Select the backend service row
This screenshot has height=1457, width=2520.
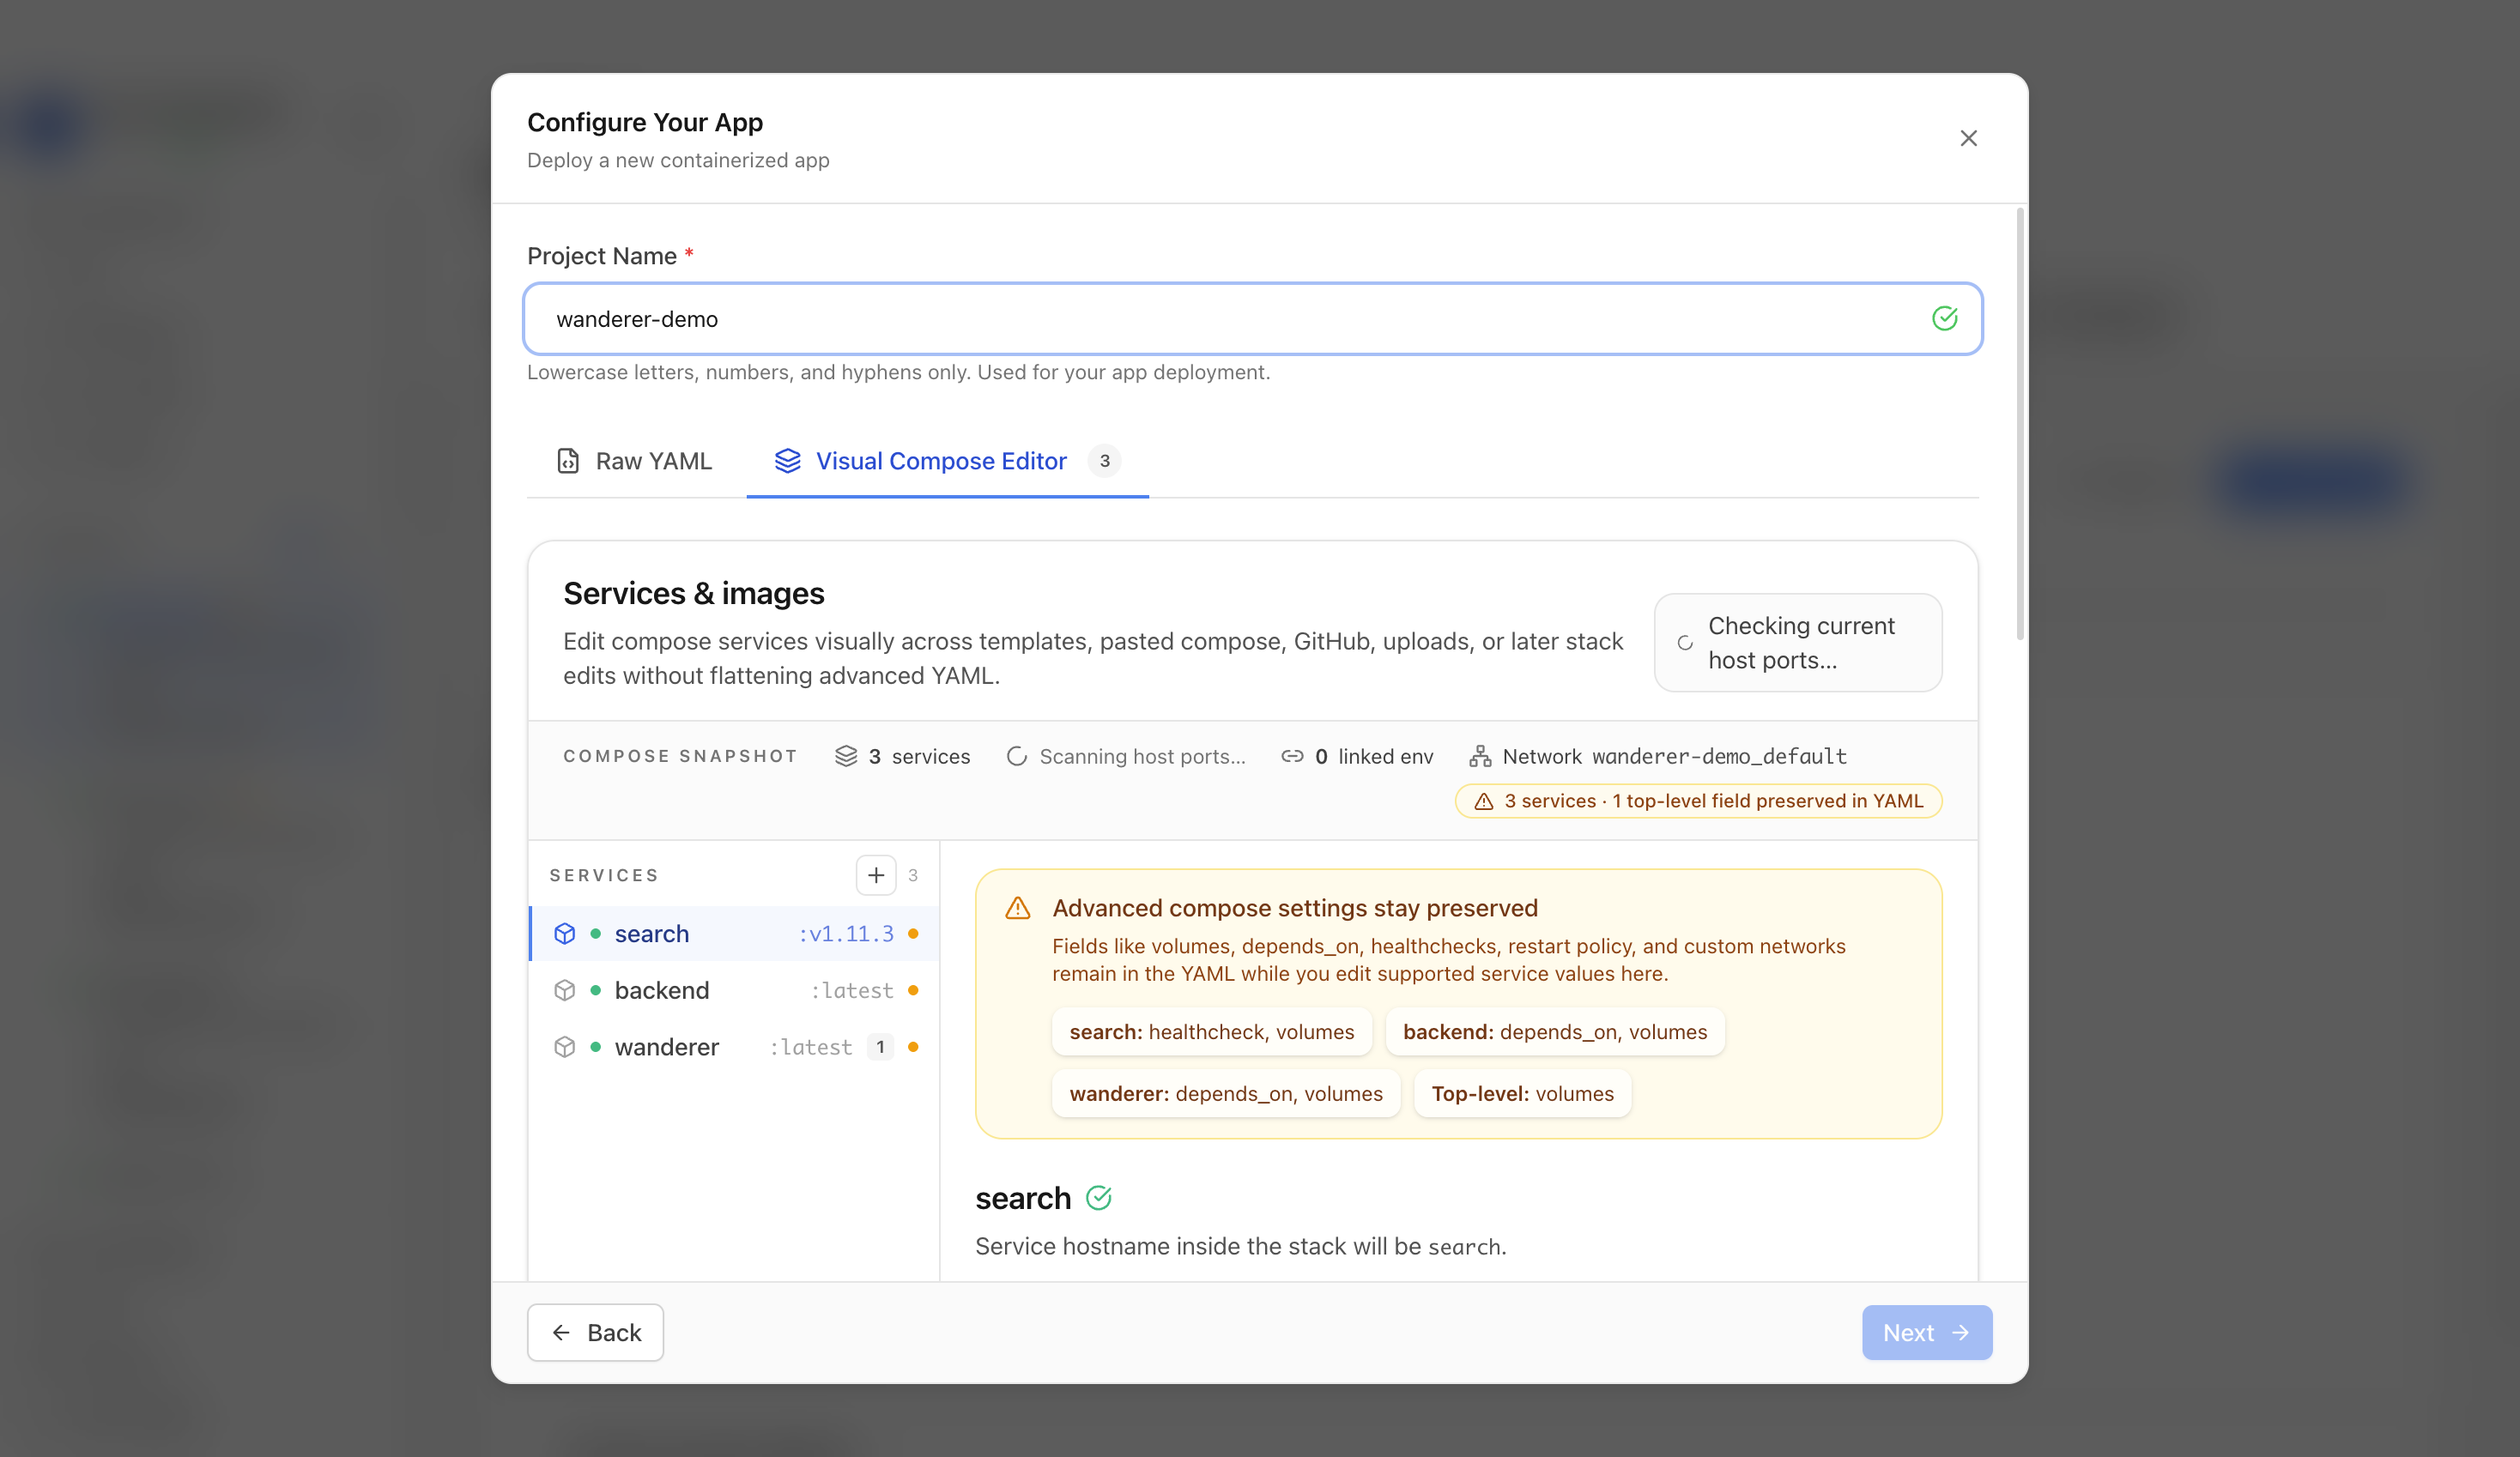[734, 990]
